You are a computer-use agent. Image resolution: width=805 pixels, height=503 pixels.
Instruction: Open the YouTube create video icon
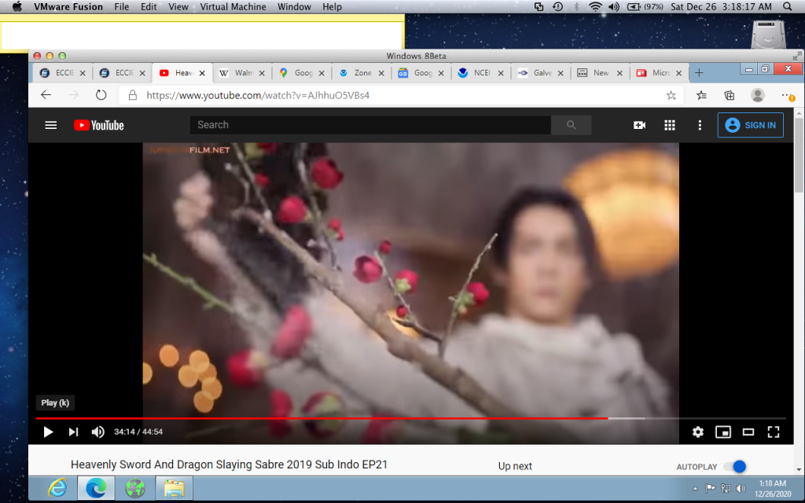(x=639, y=125)
